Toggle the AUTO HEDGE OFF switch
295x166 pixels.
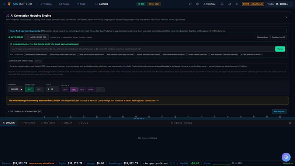pos(37,37)
